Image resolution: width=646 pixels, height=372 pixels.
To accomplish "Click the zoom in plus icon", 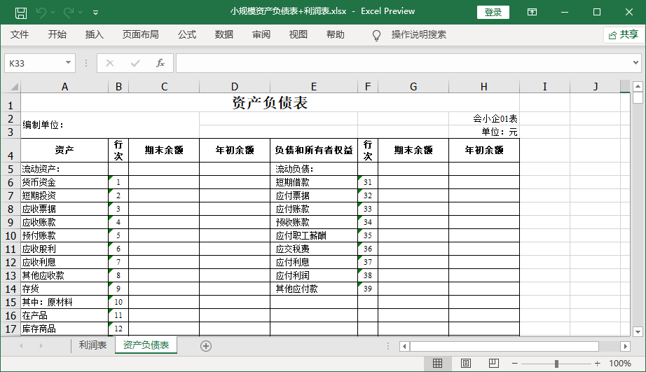I will click(x=598, y=364).
